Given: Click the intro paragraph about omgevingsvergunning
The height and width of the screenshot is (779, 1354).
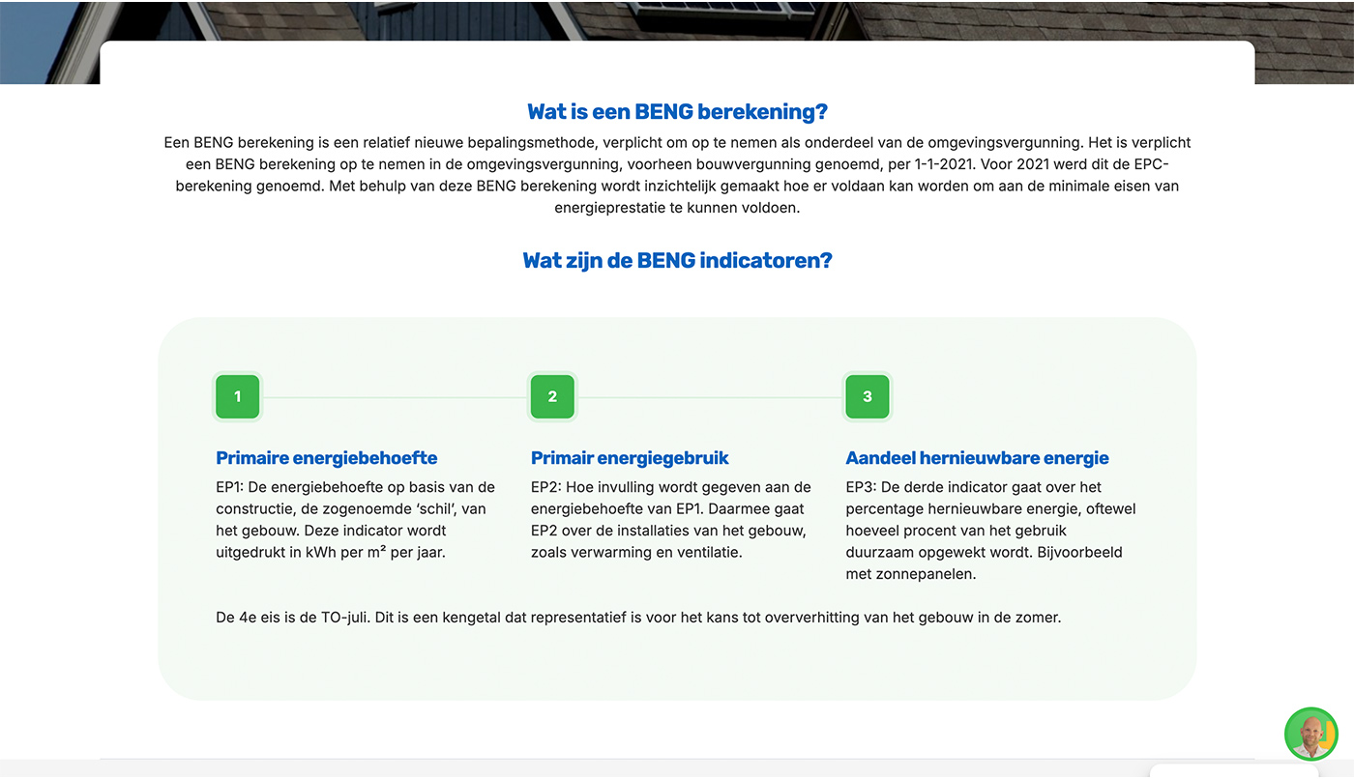Looking at the screenshot, I should [677, 175].
